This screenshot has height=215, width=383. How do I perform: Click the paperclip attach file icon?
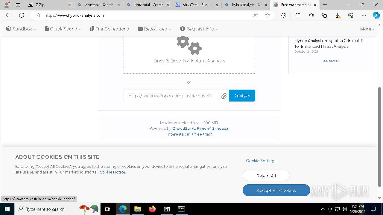pos(224,96)
